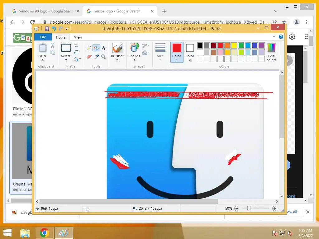Click the Select rectangle tool
The image size is (319, 239).
pyautogui.click(x=66, y=48)
